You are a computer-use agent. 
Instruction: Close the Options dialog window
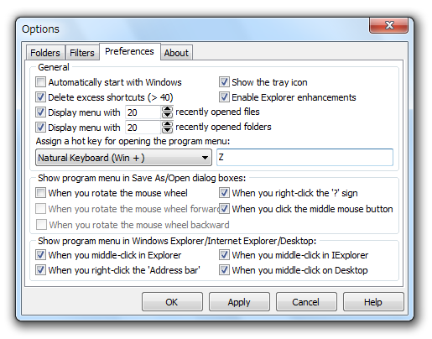click(x=389, y=26)
